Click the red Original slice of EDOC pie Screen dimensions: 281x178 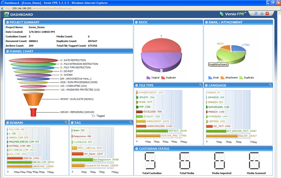pos(161,45)
